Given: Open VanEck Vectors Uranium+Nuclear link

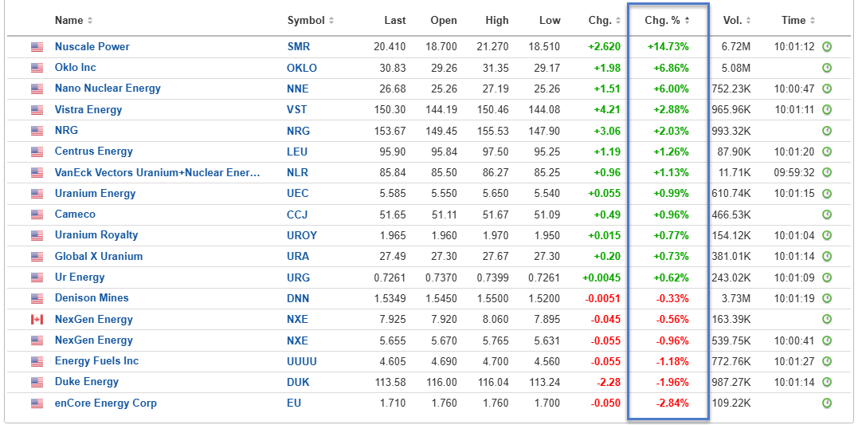Looking at the screenshot, I should (157, 172).
